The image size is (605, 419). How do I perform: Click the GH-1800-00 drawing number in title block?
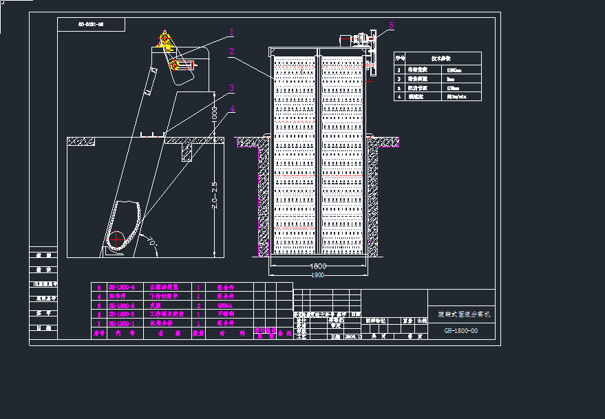[461, 331]
